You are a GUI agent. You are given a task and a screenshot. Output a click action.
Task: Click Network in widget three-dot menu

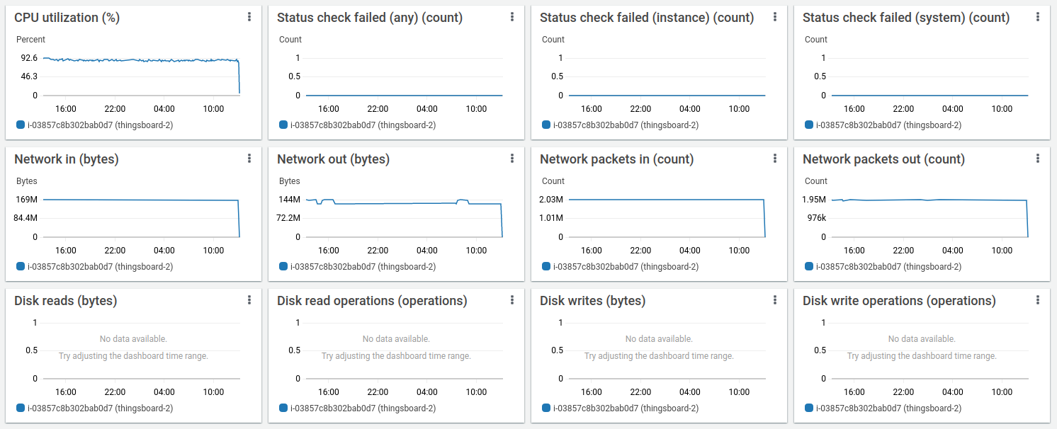[x=249, y=159]
